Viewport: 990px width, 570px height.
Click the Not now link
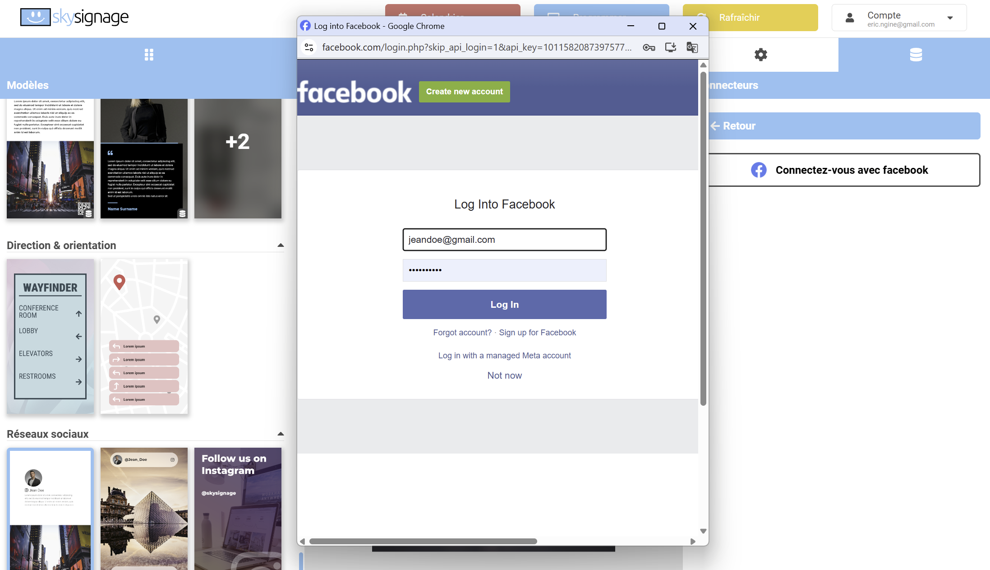click(x=504, y=375)
